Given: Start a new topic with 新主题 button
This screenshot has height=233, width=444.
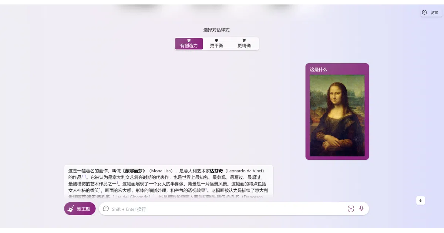Looking at the screenshot, I should [x=80, y=209].
